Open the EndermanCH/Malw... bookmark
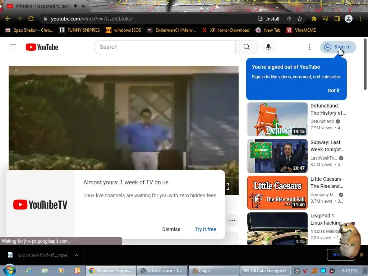The width and height of the screenshot is (368, 276). click(171, 30)
